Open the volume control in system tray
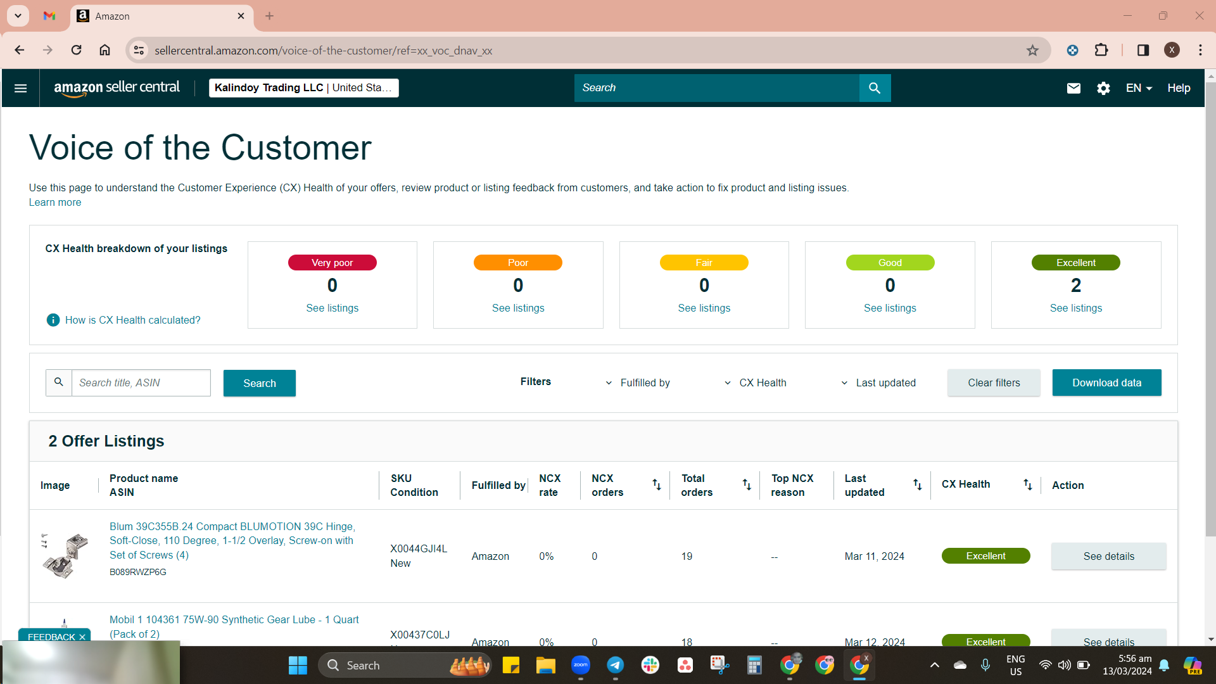The width and height of the screenshot is (1216, 684). [1064, 665]
